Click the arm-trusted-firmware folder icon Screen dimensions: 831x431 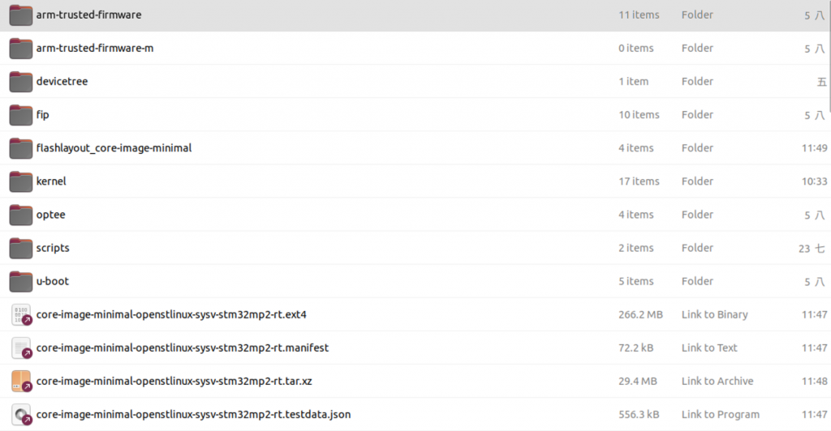20,15
